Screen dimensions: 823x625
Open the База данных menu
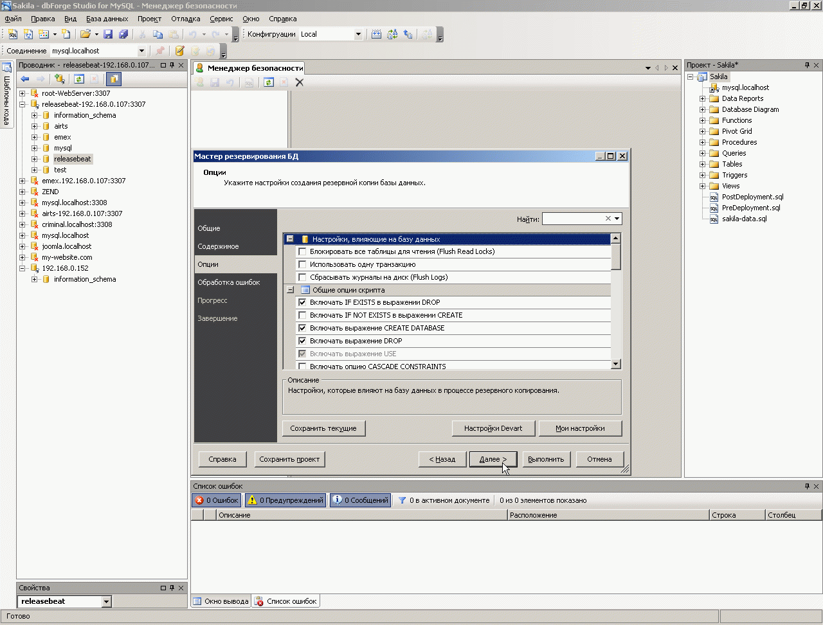(107, 19)
